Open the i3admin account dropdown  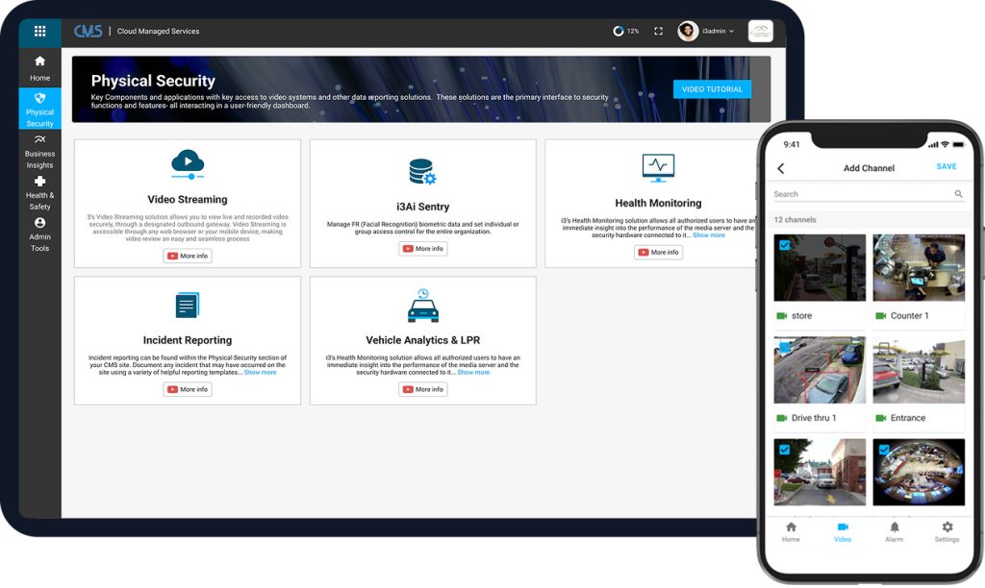[x=709, y=30]
